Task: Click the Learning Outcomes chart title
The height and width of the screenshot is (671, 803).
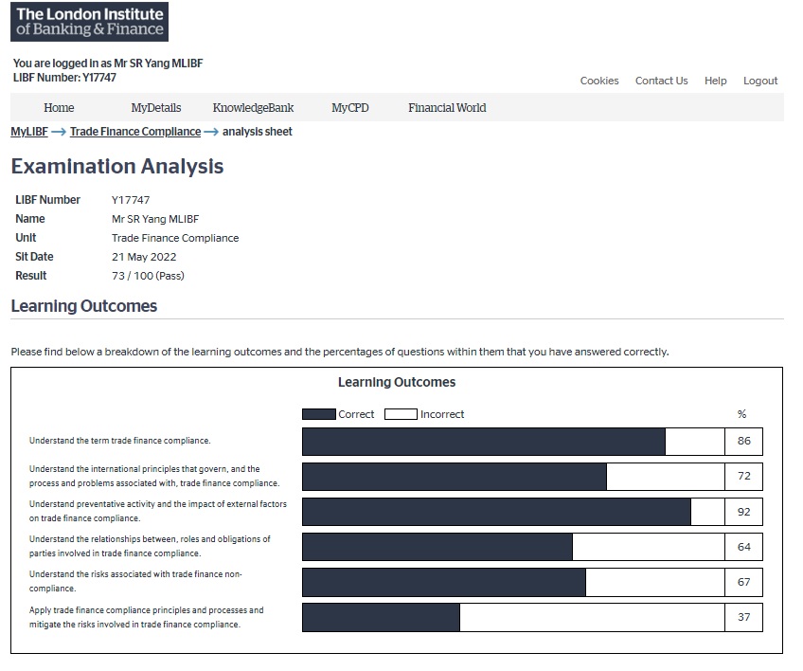Action: (x=397, y=382)
